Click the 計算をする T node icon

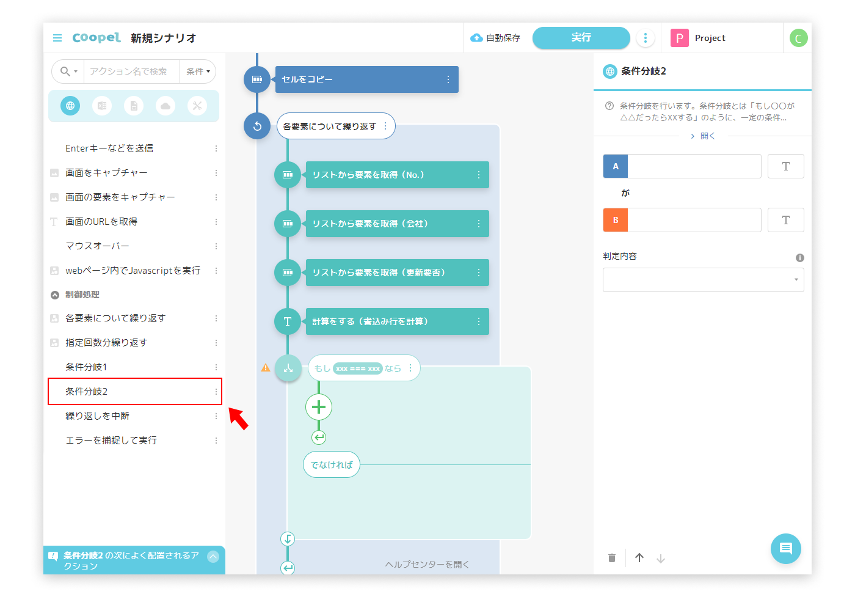[x=288, y=321]
